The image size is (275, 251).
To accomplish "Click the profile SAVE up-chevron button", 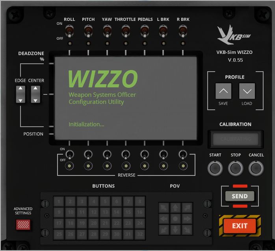I will point(223,91).
